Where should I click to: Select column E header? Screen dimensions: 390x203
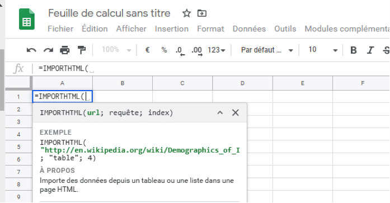point(303,83)
